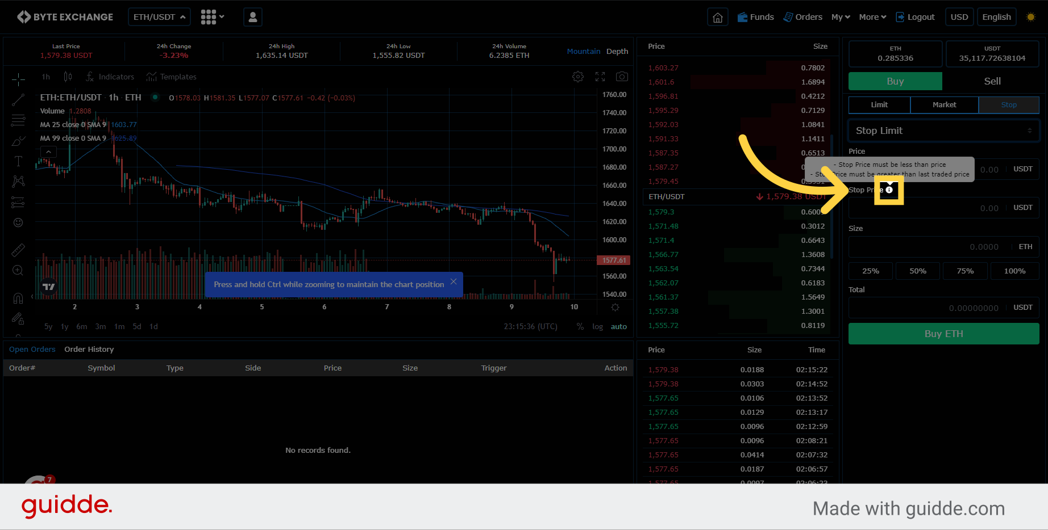Viewport: 1048px width, 530px height.
Task: Toggle the light theme sun icon
Action: [1031, 17]
